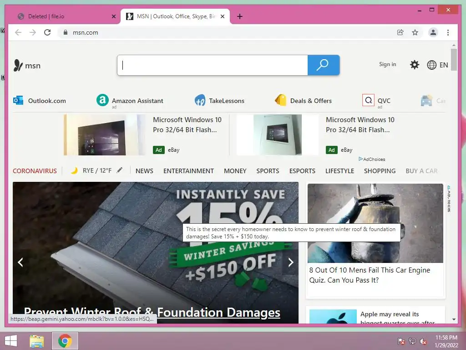
Task: Show previous carousel slide arrow
Action: [x=20, y=262]
